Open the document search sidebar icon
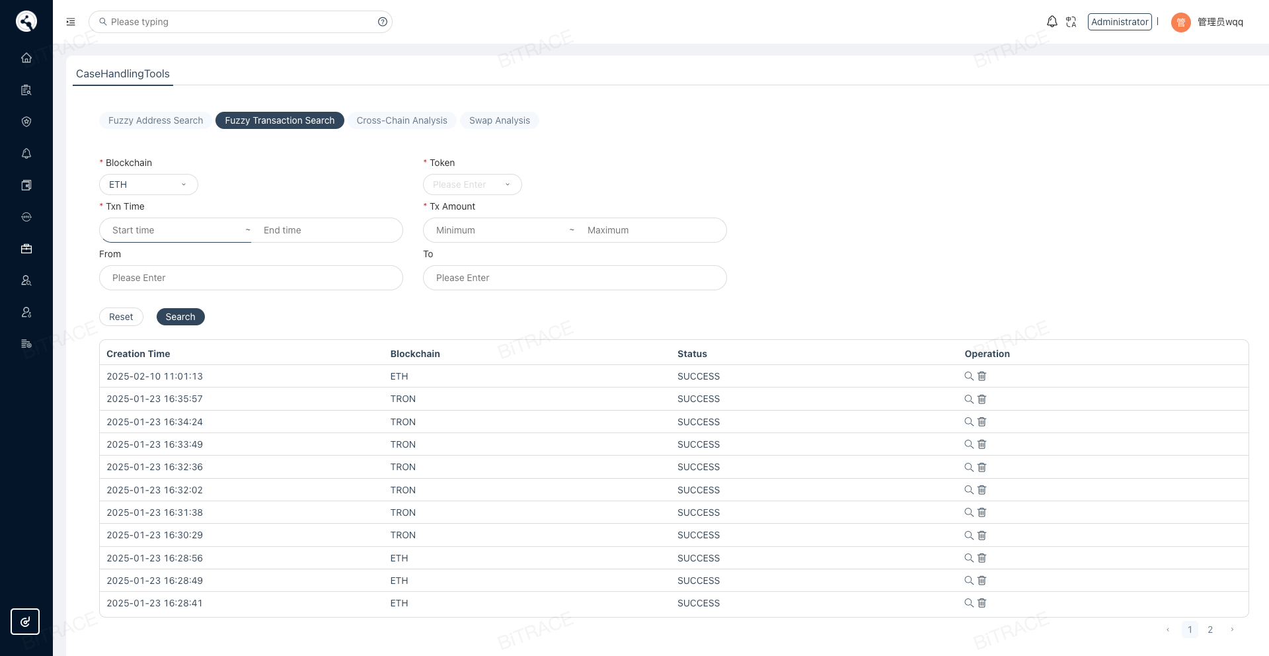This screenshot has width=1269, height=656. pos(26,90)
